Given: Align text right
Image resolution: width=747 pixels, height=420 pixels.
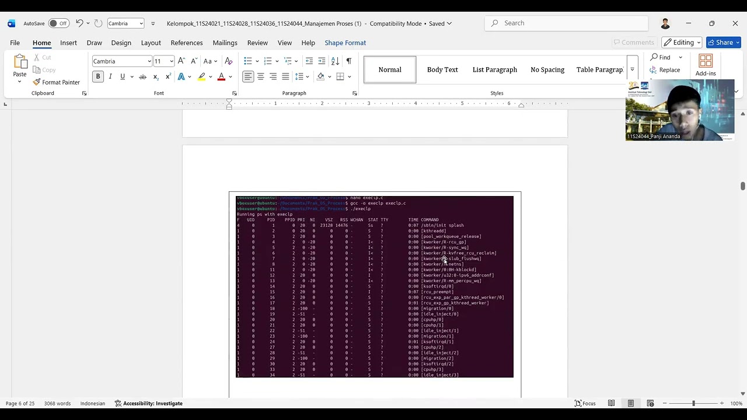Looking at the screenshot, I should 273,76.
